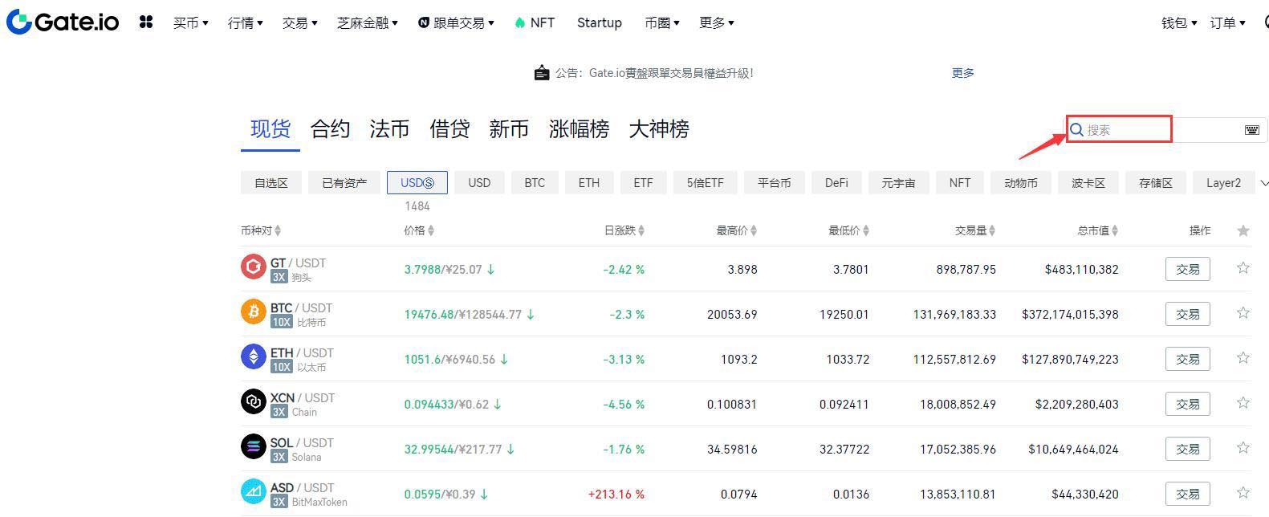Click the Gate.io logo
Viewport: 1269px width, 517px height.
coord(63,22)
